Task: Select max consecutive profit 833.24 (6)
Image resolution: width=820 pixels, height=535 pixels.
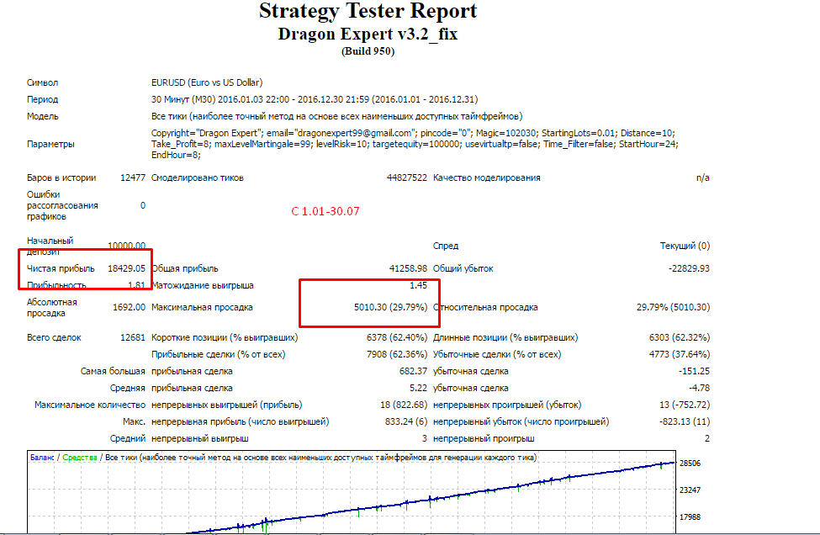Action: pyautogui.click(x=406, y=421)
